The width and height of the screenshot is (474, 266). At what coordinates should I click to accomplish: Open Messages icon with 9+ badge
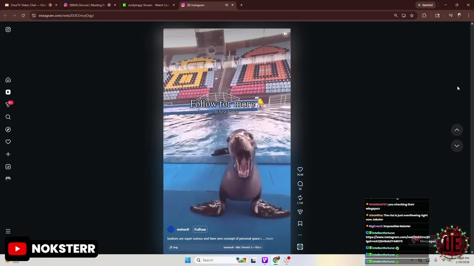click(x=8, y=105)
